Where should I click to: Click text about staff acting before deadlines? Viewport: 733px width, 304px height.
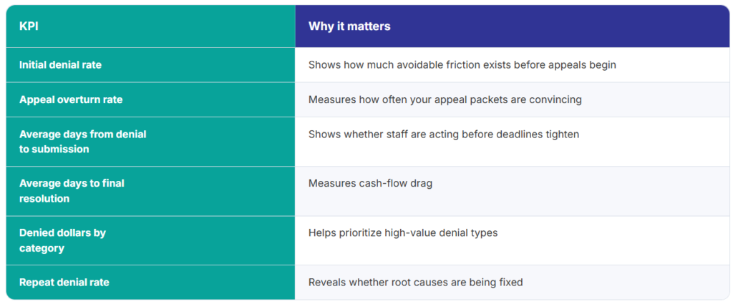tap(444, 134)
